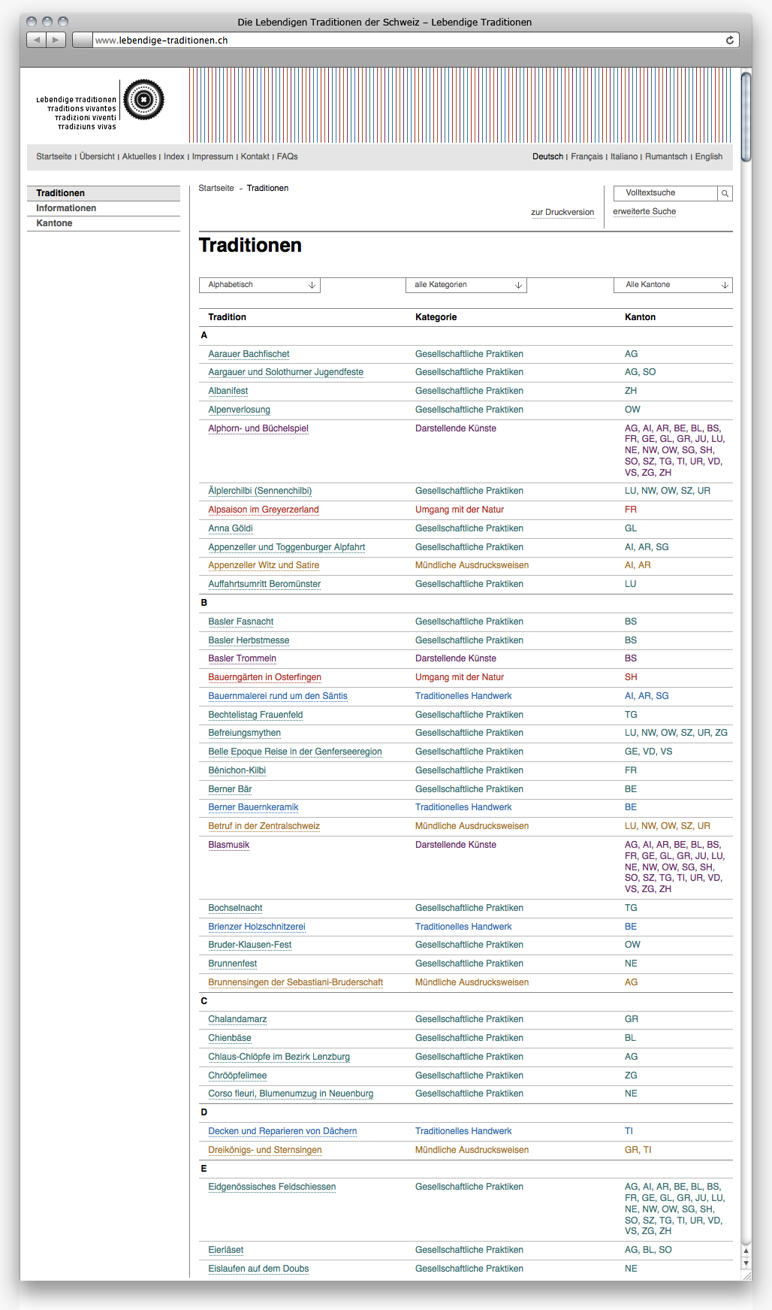
Task: Open the Startseite item in top navigation
Action: point(54,156)
